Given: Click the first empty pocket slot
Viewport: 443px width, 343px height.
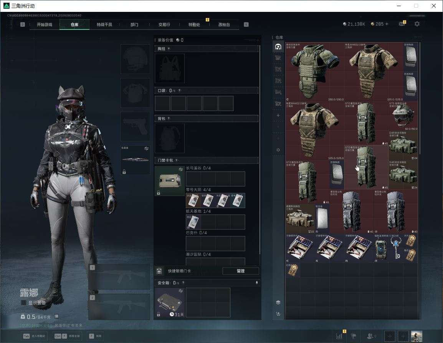Looking at the screenshot, I should coord(162,103).
